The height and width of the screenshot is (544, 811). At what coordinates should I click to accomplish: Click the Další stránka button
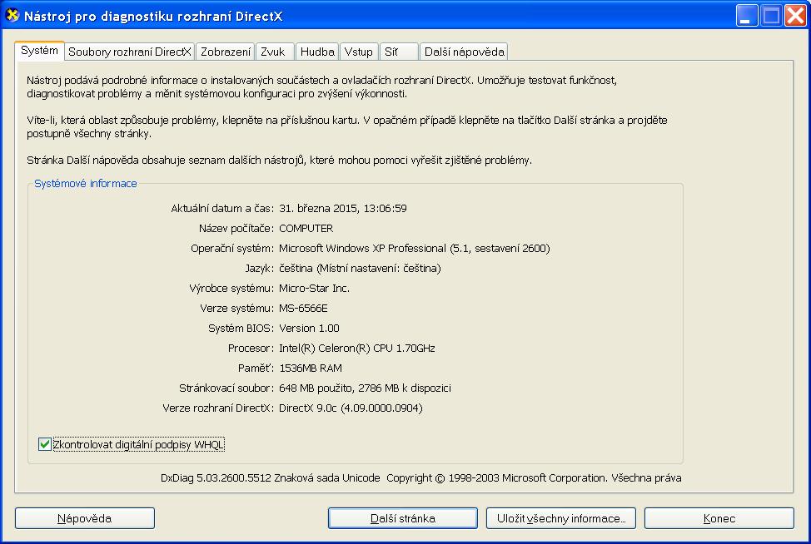point(403,518)
